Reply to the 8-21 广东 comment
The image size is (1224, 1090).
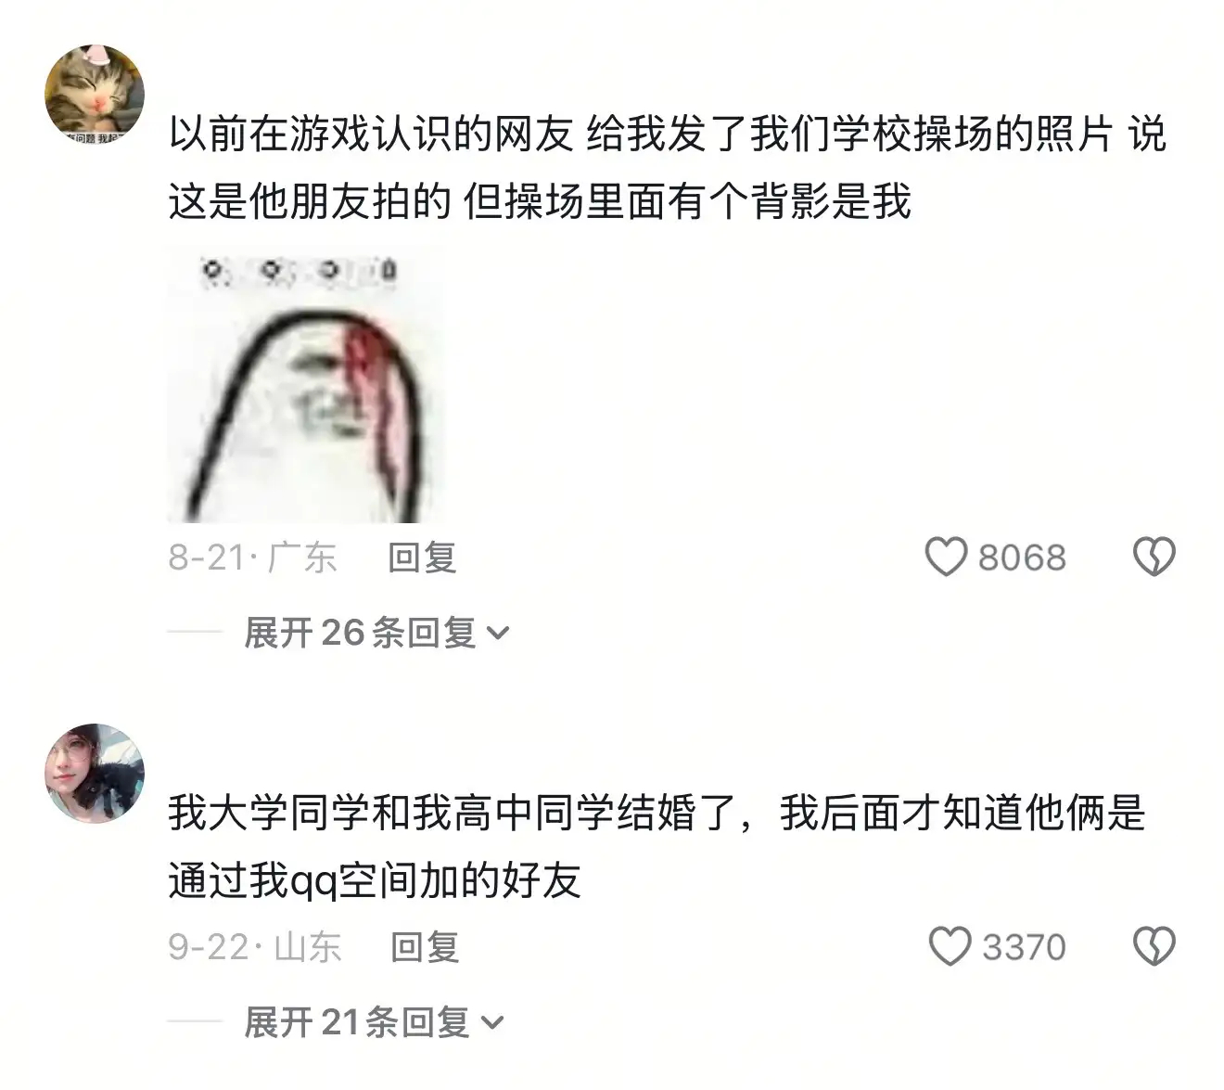[422, 558]
